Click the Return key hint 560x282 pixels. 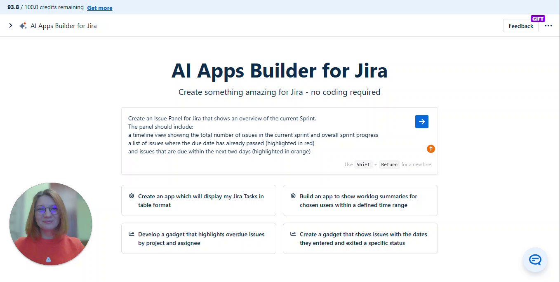click(389, 164)
